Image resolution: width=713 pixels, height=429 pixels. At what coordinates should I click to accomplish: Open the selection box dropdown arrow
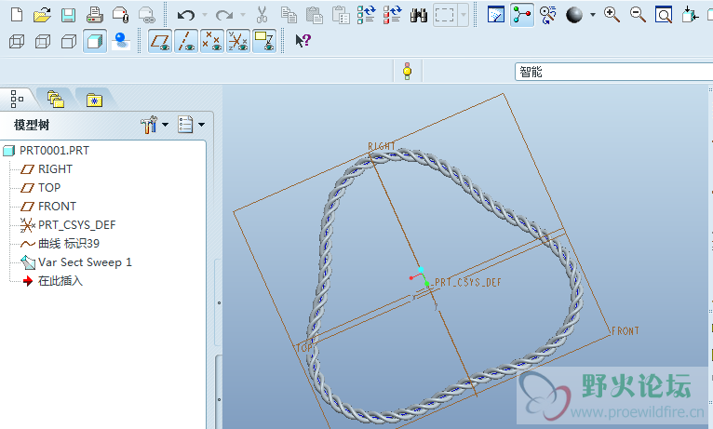coord(464,15)
